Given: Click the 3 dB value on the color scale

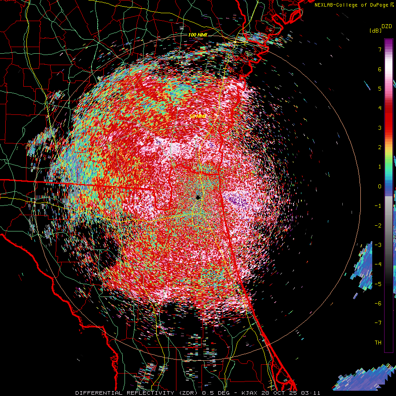Looking at the screenshot, I should 380,128.
